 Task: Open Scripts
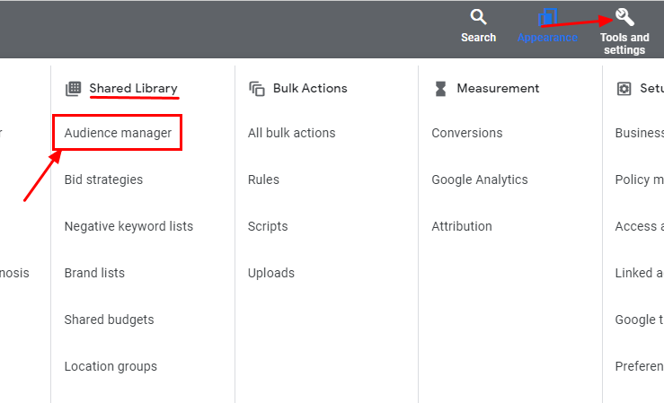pyautogui.click(x=268, y=226)
